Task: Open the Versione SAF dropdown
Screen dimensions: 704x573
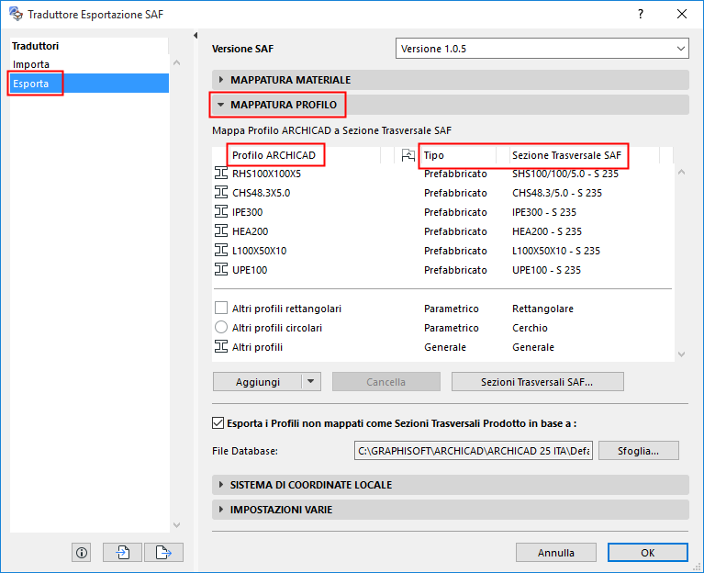Action: 542,49
